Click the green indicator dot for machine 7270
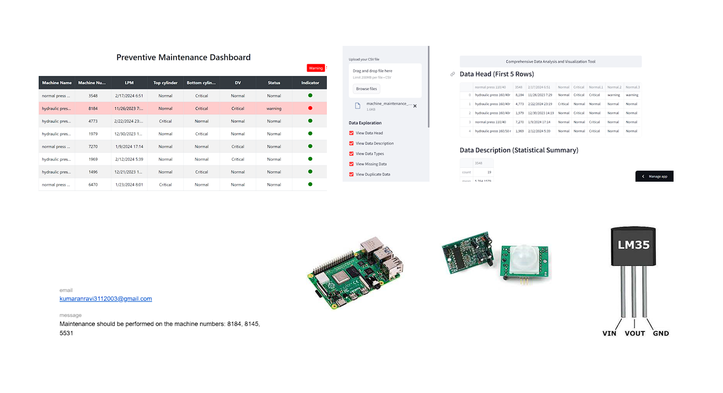 point(310,146)
